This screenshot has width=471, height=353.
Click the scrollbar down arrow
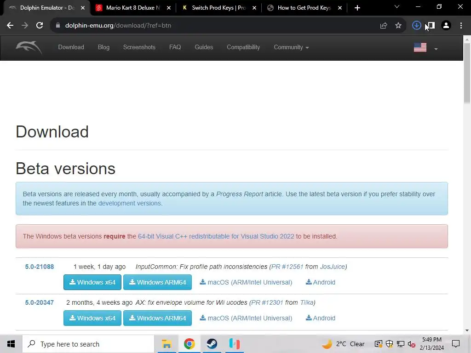point(467,330)
